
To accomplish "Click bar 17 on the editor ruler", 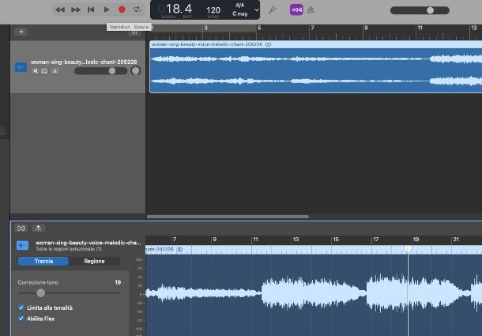I will [x=375, y=240].
